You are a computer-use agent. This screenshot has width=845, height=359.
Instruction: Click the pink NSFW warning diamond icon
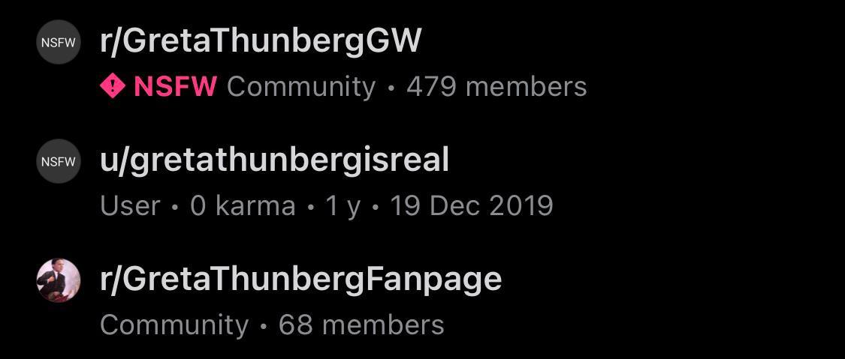coord(113,86)
